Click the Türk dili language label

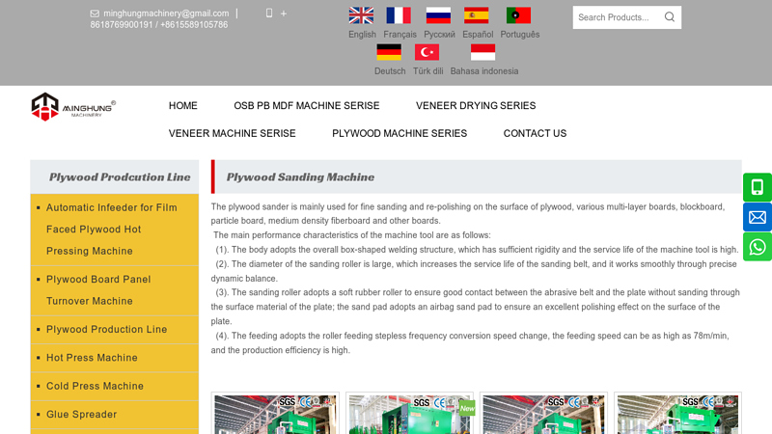coord(427,71)
